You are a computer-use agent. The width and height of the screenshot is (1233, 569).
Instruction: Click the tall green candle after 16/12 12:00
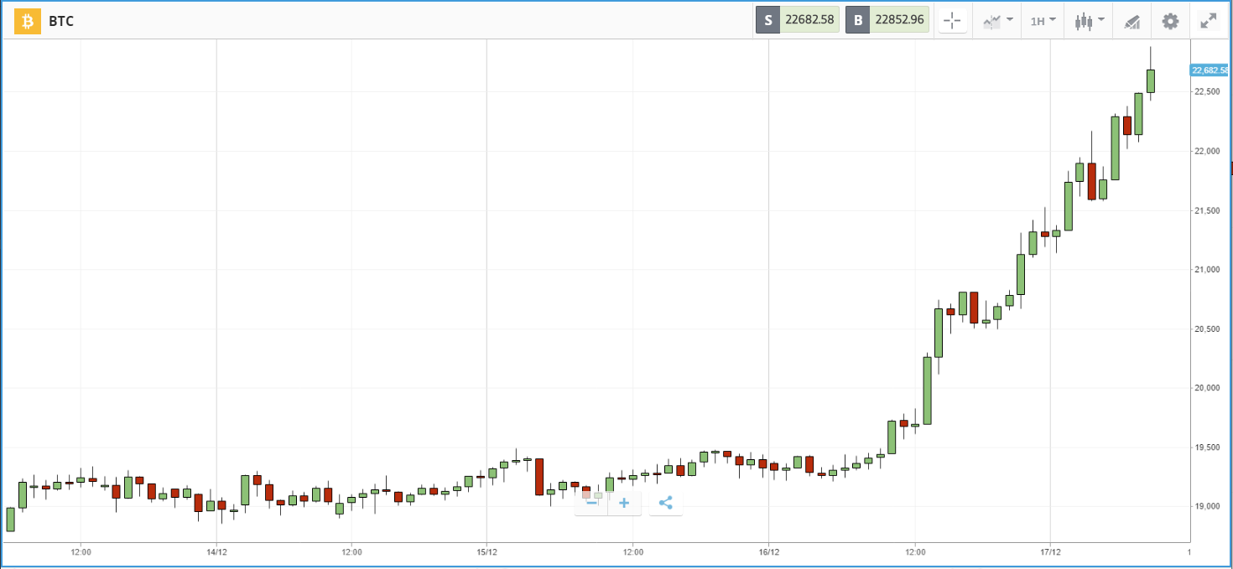pos(927,391)
